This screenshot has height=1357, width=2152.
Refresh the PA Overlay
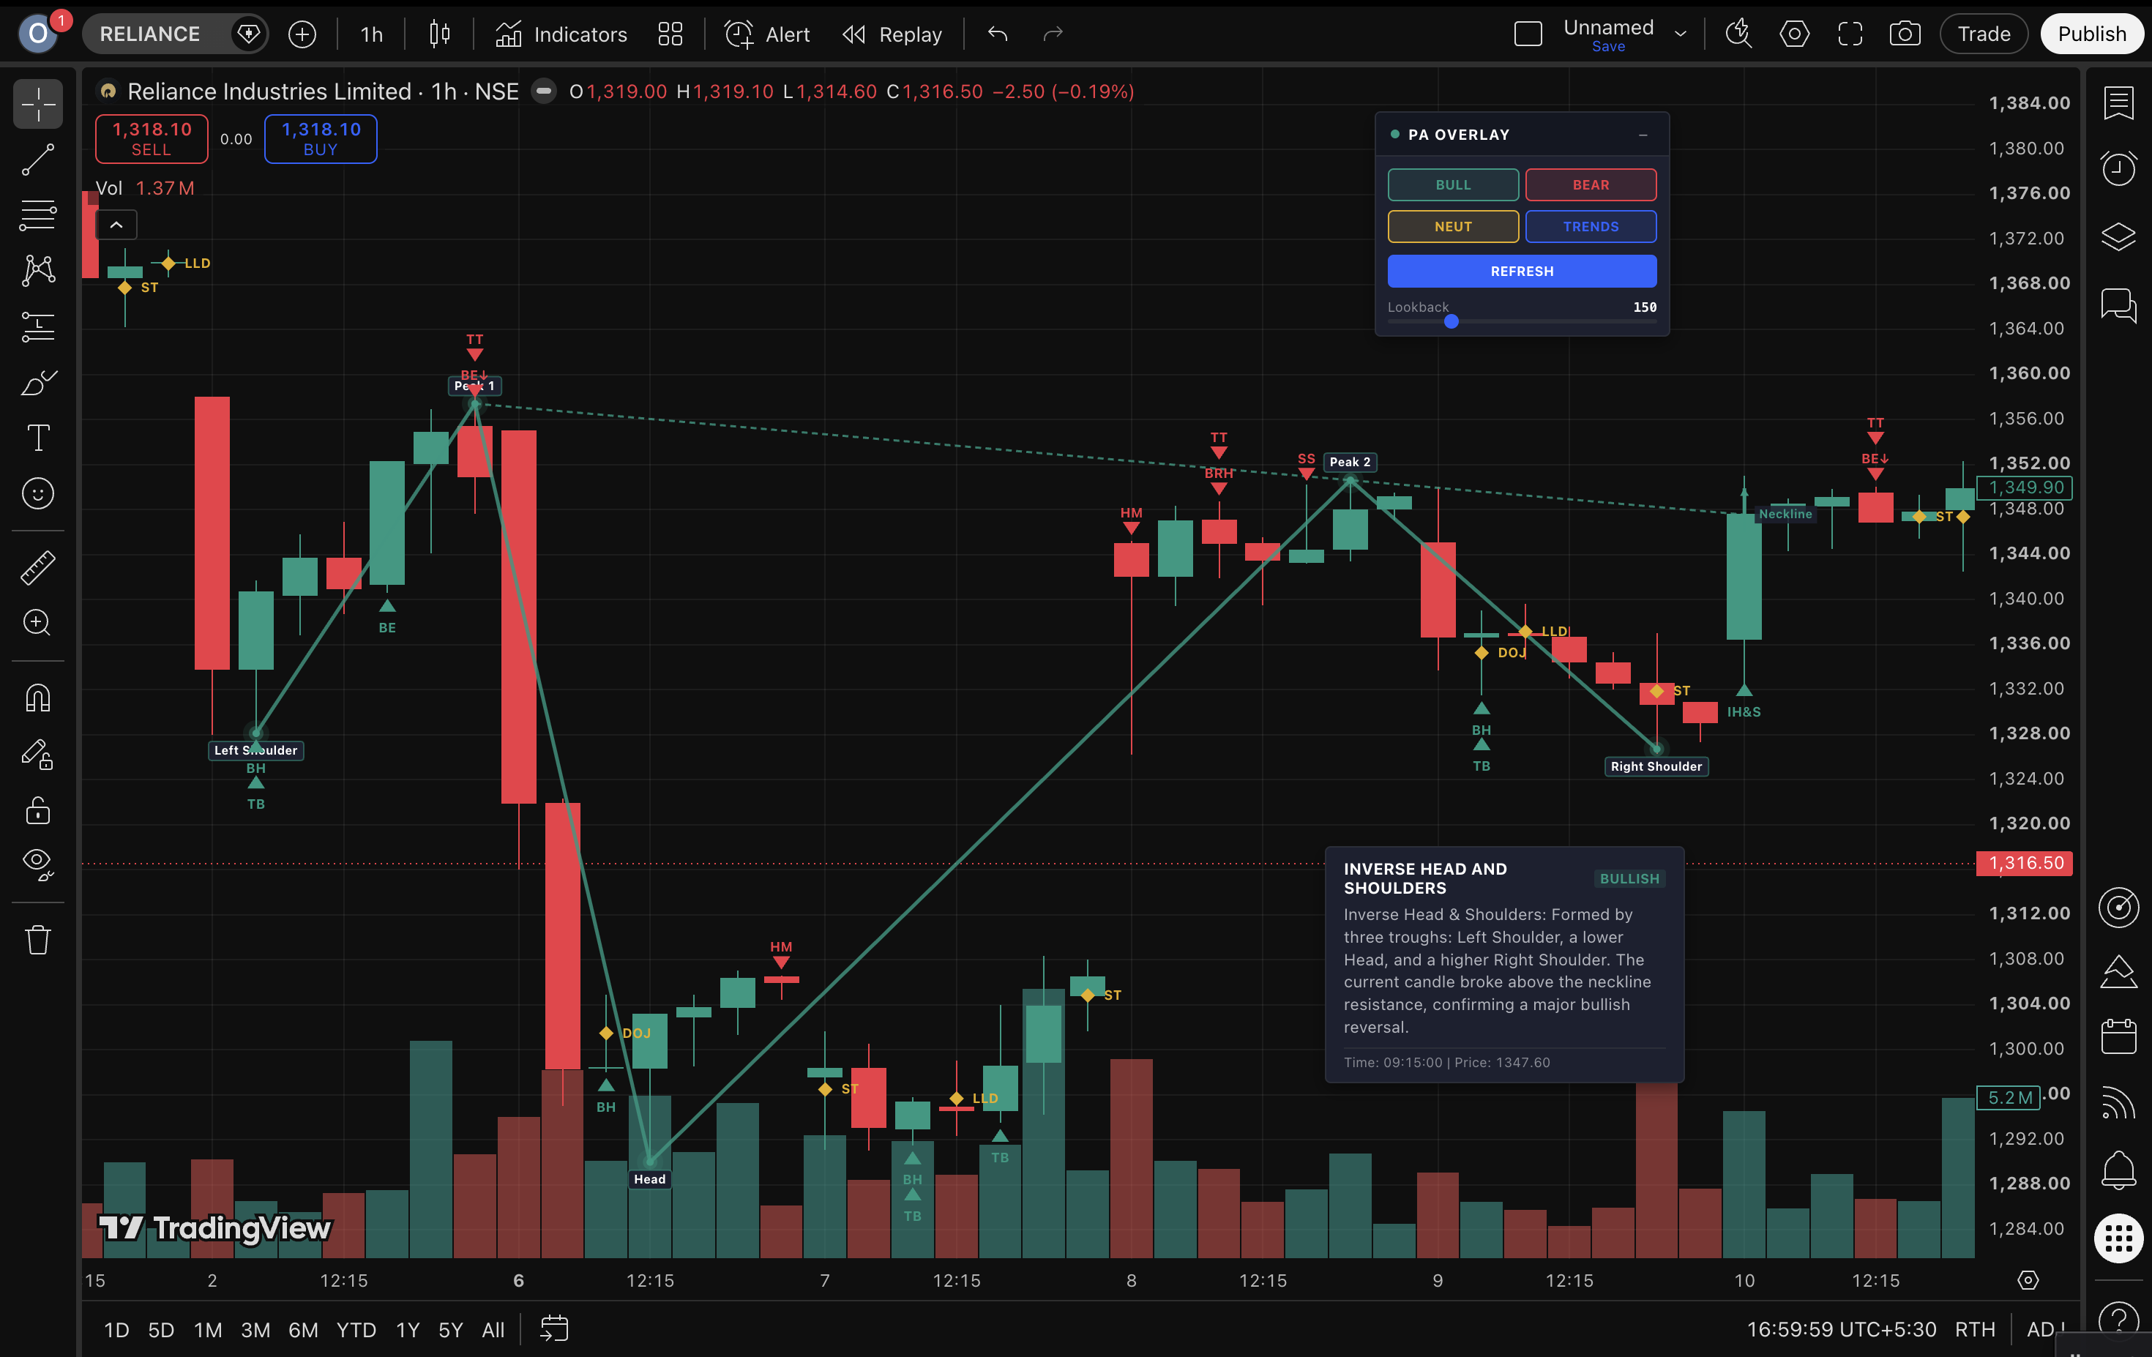pos(1522,271)
